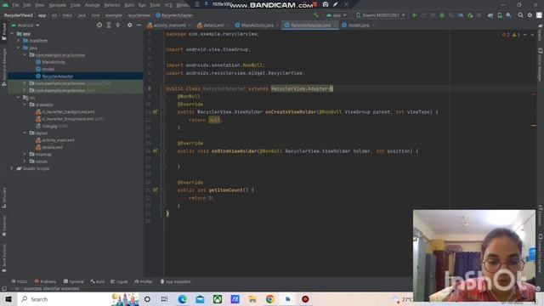This screenshot has height=306, width=544.
Task: Open Search Everywhere magnifier in toolbar
Action: tap(520, 15)
